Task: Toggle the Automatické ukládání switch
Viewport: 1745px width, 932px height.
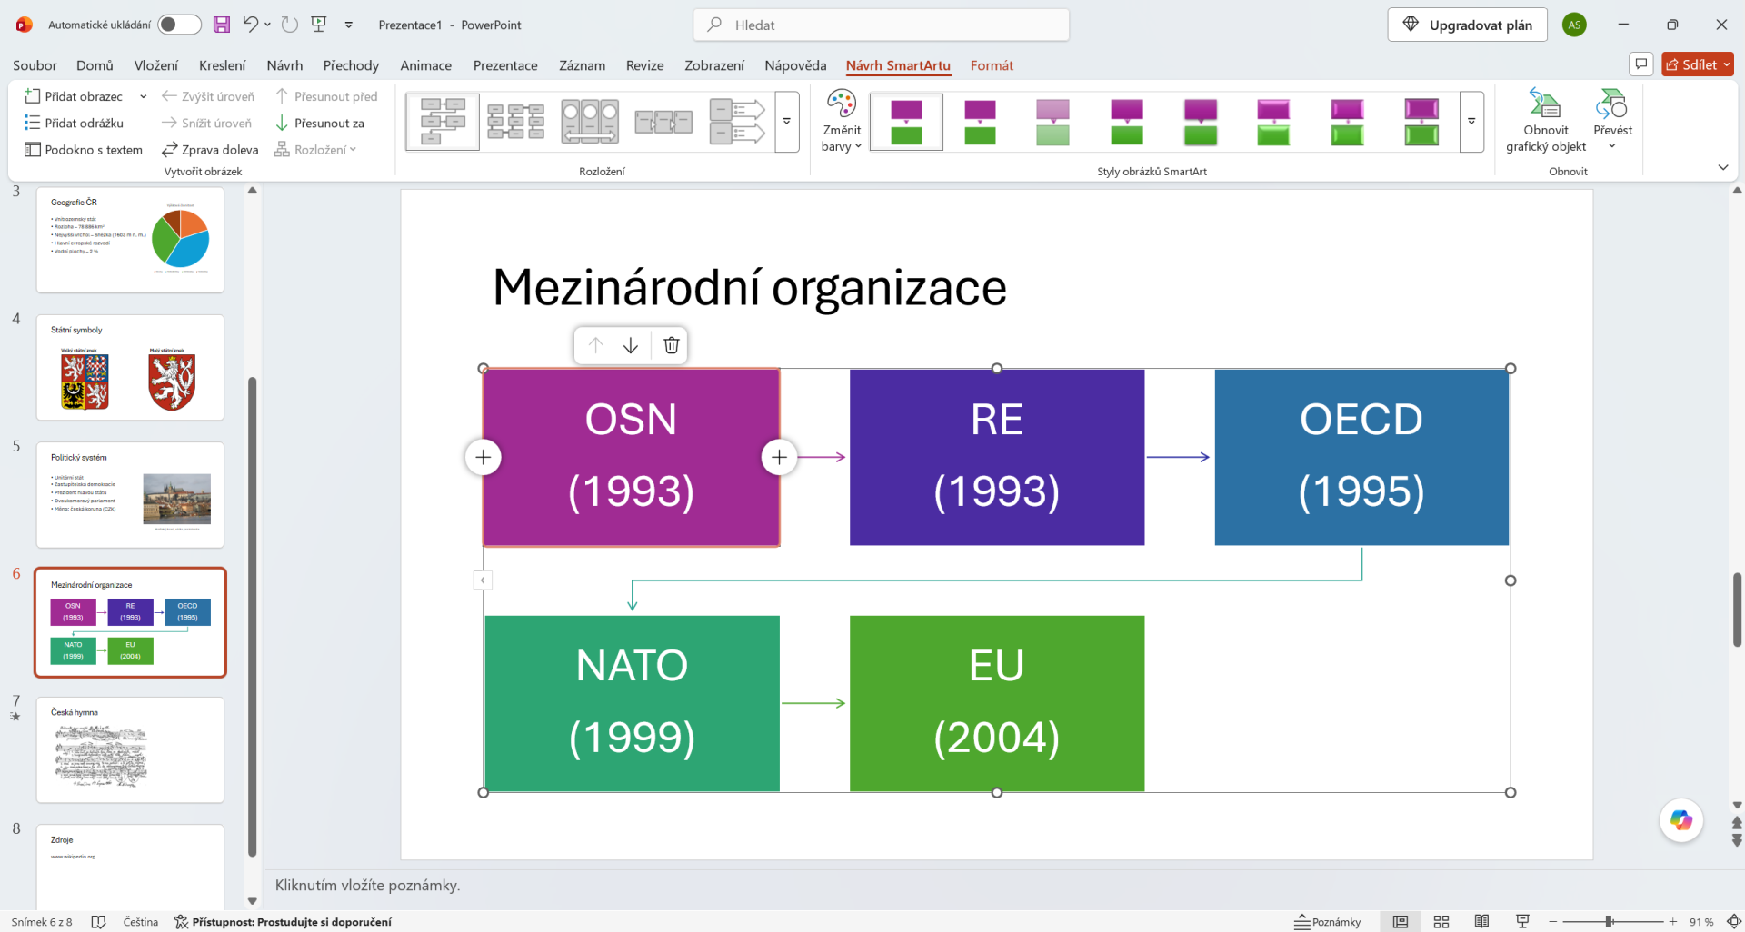Action: [179, 25]
